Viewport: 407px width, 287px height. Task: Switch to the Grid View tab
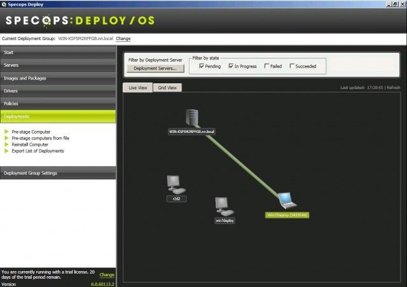click(x=167, y=88)
